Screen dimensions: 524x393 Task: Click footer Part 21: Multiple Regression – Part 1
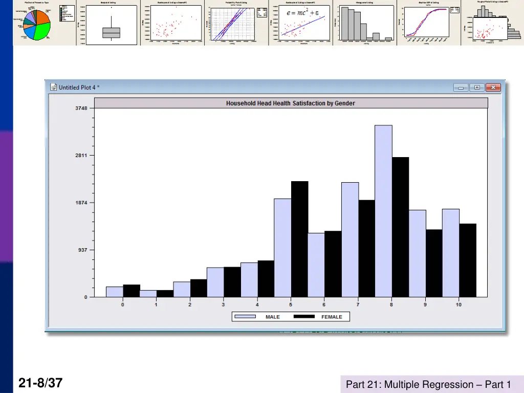[428, 384]
